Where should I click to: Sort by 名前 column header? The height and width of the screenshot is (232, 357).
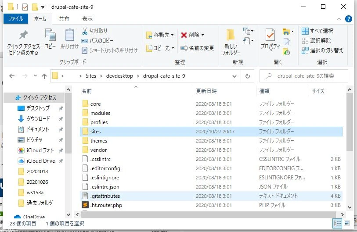click(x=136, y=91)
